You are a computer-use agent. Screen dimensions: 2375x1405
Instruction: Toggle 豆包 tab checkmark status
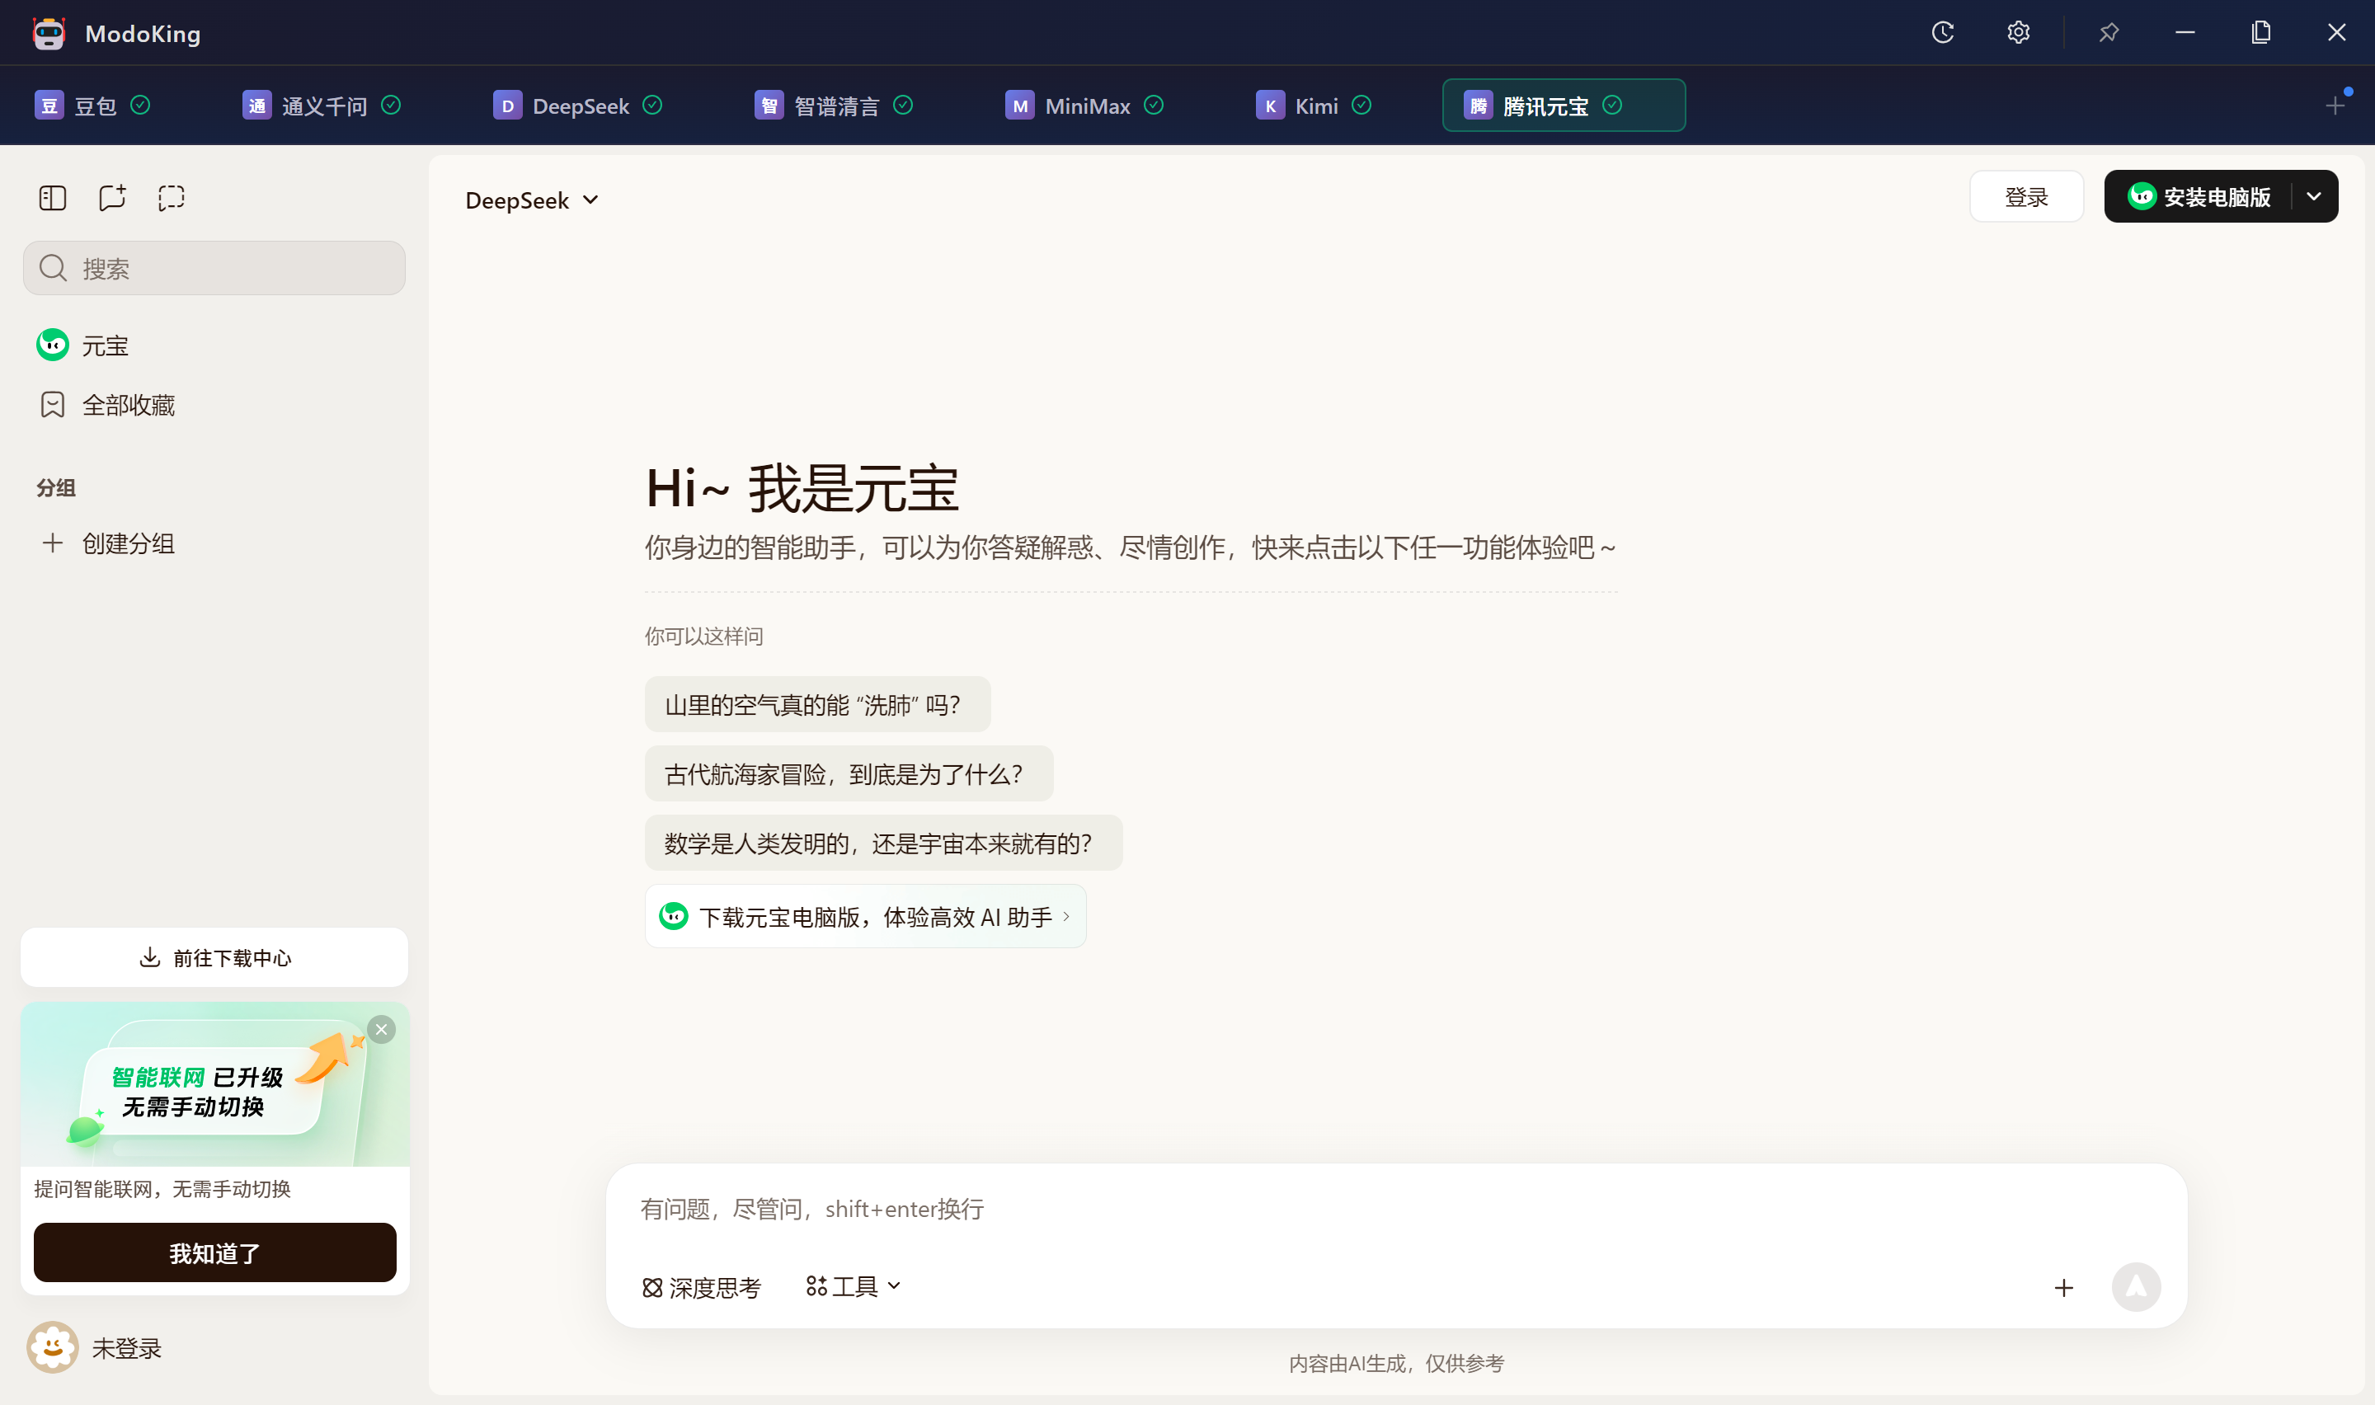coord(140,105)
